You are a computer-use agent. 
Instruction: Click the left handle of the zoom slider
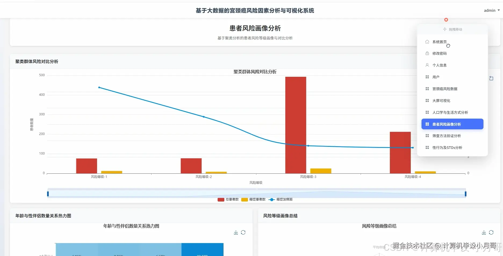point(48,194)
